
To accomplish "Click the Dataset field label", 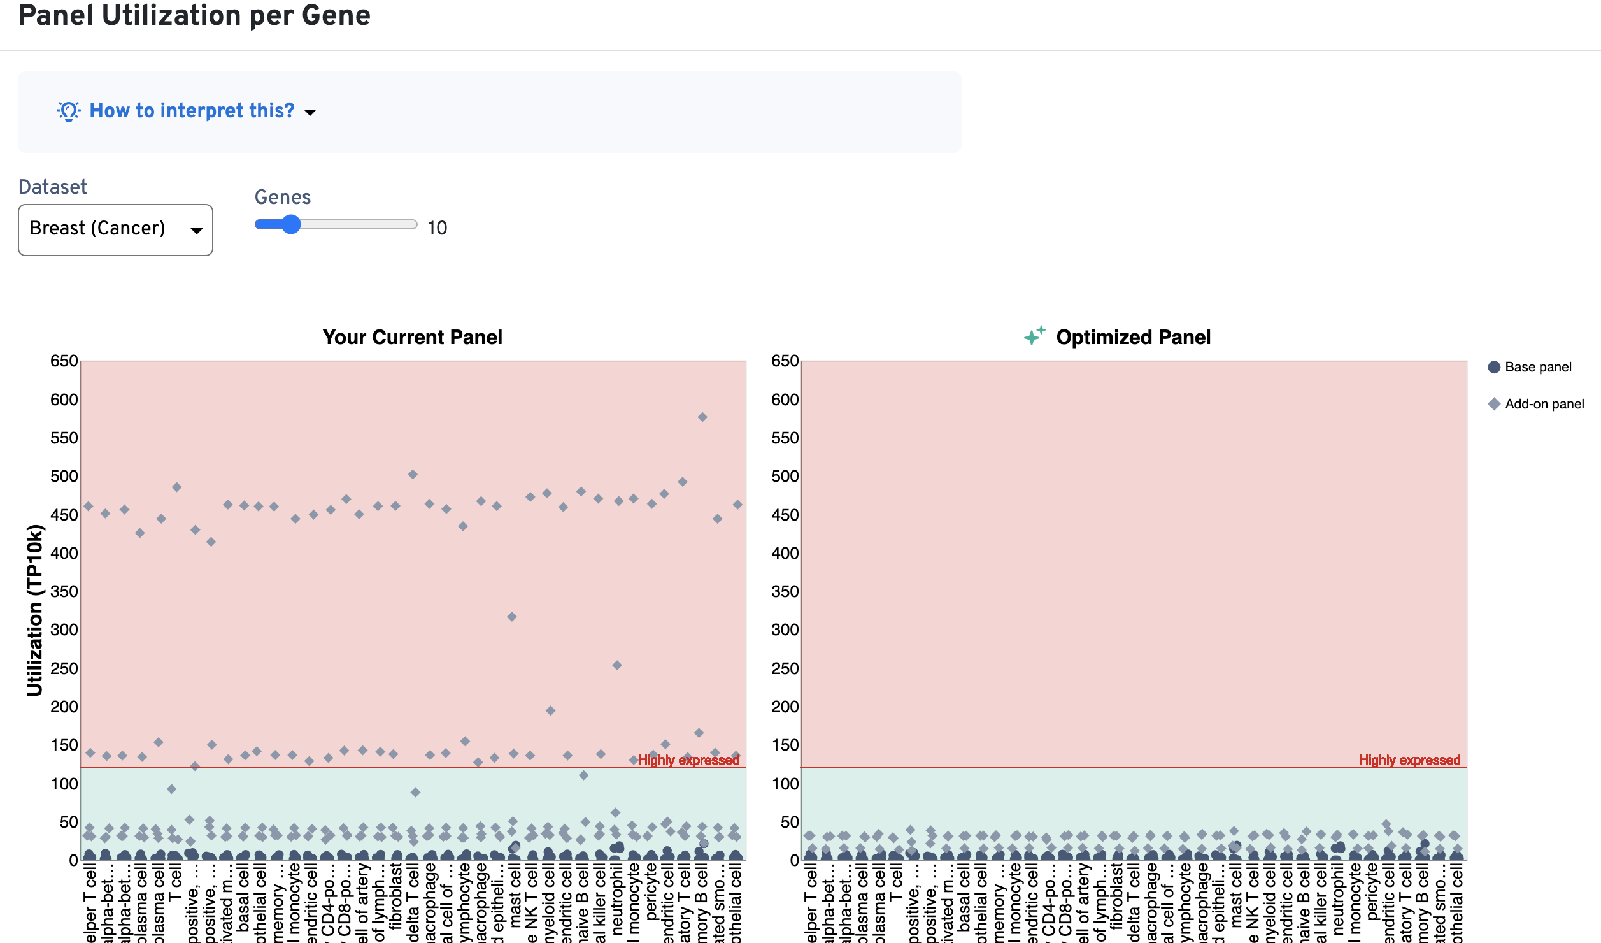I will [x=53, y=187].
